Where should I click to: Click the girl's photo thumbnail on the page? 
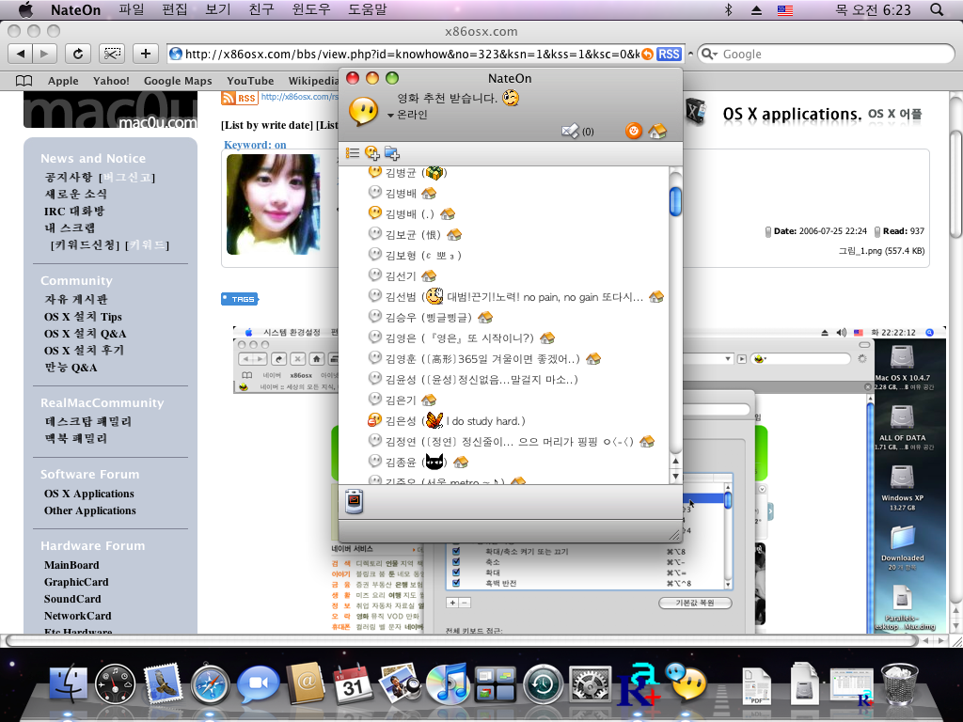[273, 204]
